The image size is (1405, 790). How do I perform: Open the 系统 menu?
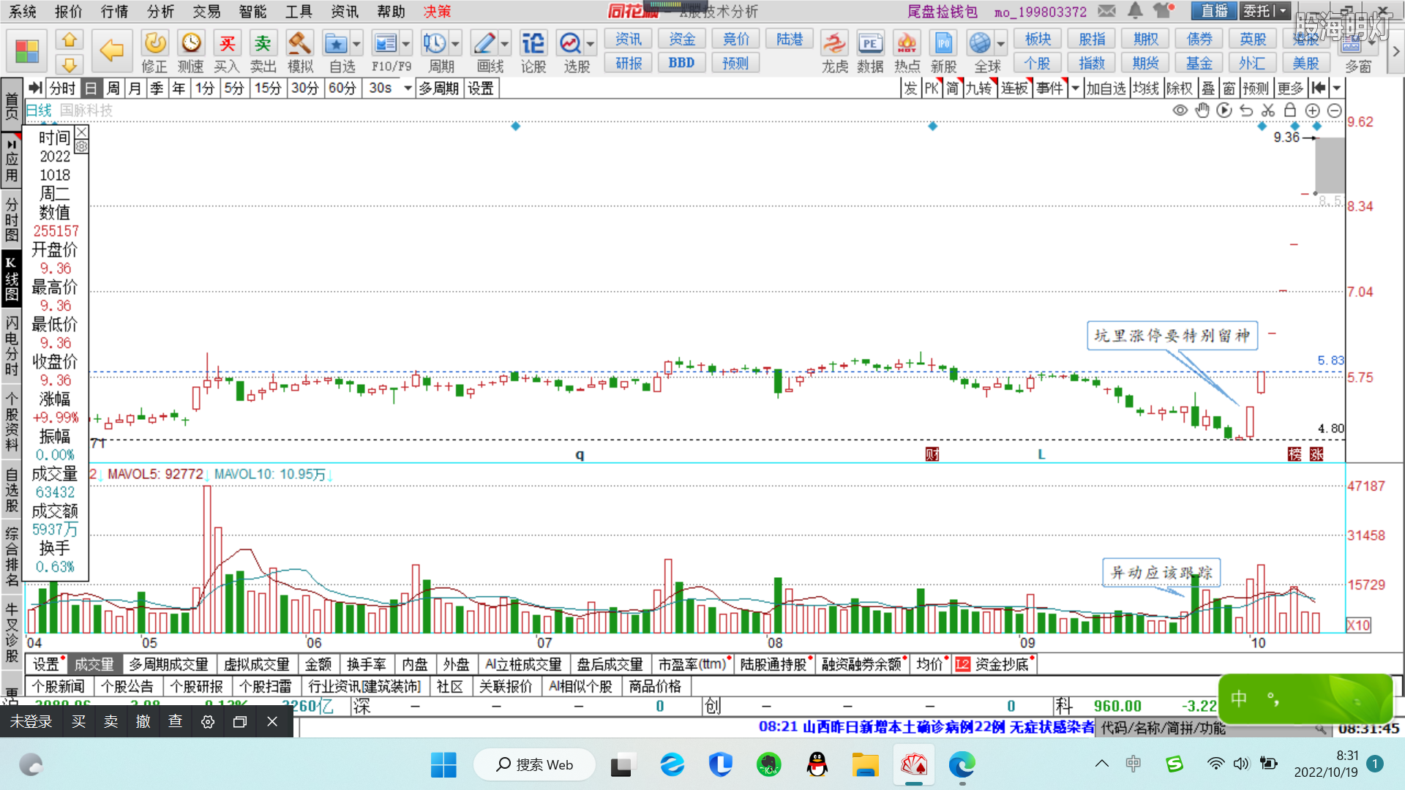(x=22, y=11)
